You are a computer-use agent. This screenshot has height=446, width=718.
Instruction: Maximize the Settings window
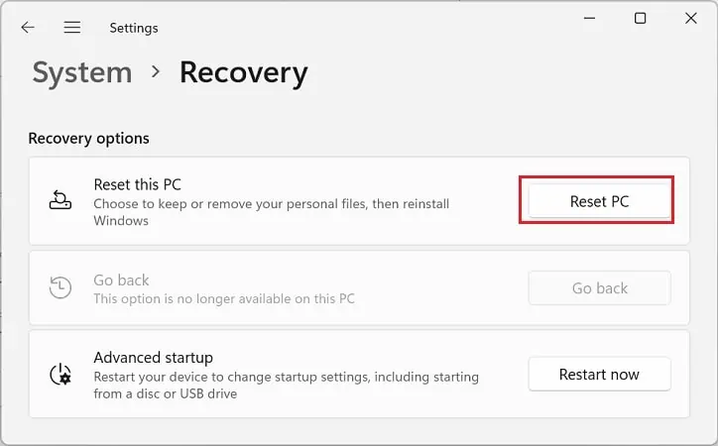pyautogui.click(x=641, y=19)
